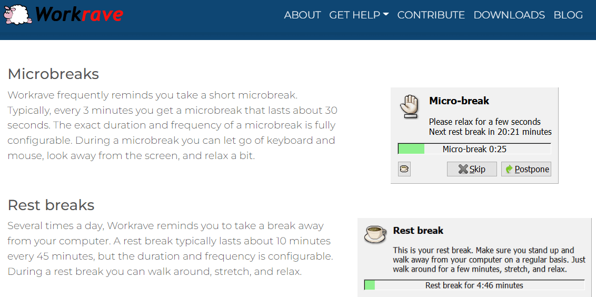Click the green arrow Postpone icon

pos(509,169)
